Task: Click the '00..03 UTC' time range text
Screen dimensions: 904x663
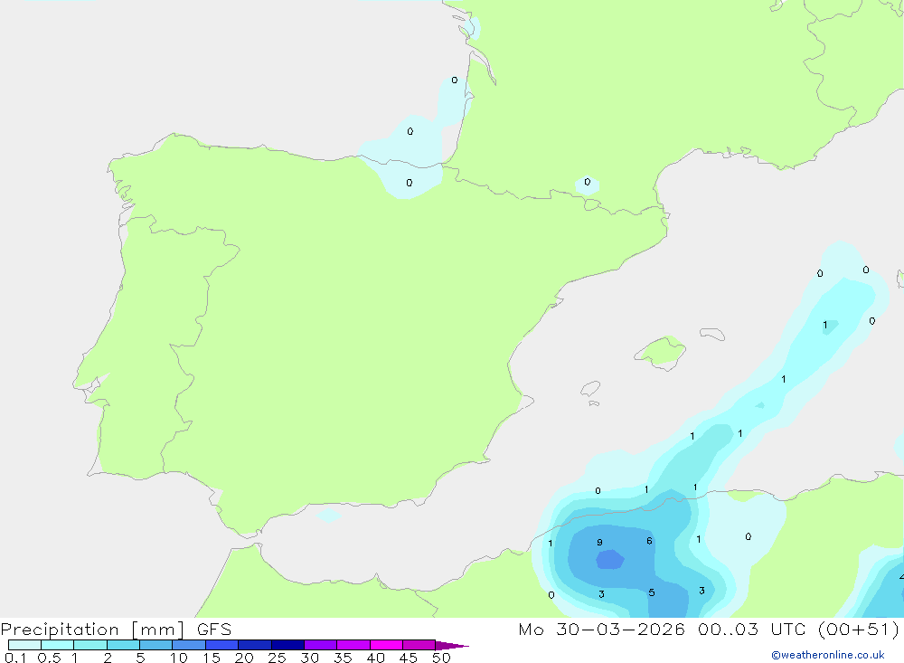Action: coord(751,630)
